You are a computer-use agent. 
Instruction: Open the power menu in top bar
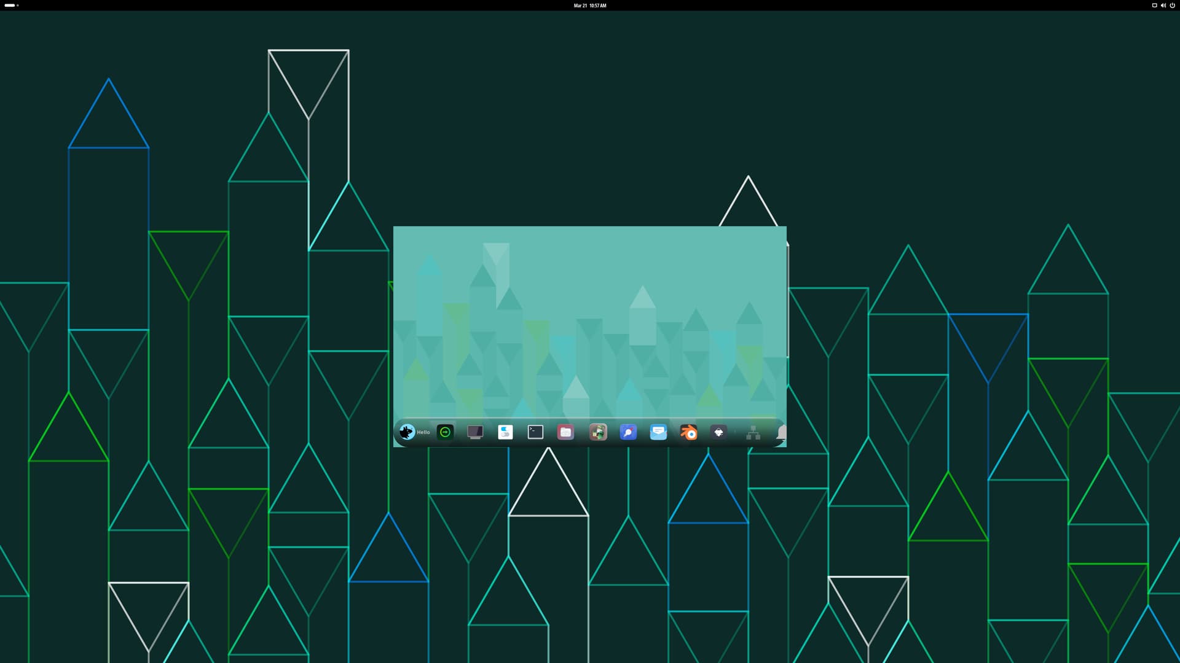click(1172, 6)
